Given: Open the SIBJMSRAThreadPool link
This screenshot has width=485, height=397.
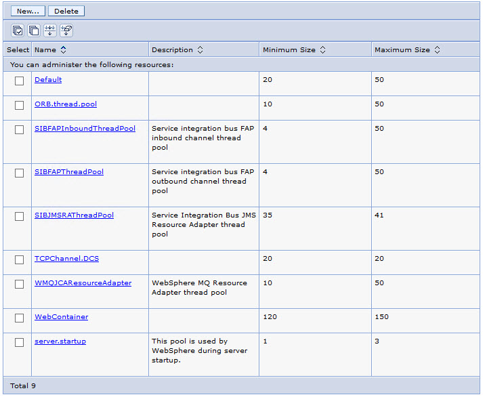Looking at the screenshot, I should 75,215.
